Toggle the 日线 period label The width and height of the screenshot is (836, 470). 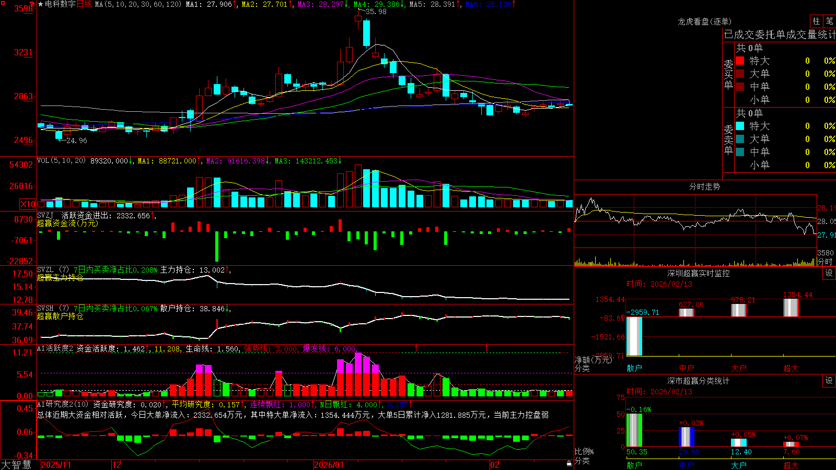pyautogui.click(x=84, y=4)
